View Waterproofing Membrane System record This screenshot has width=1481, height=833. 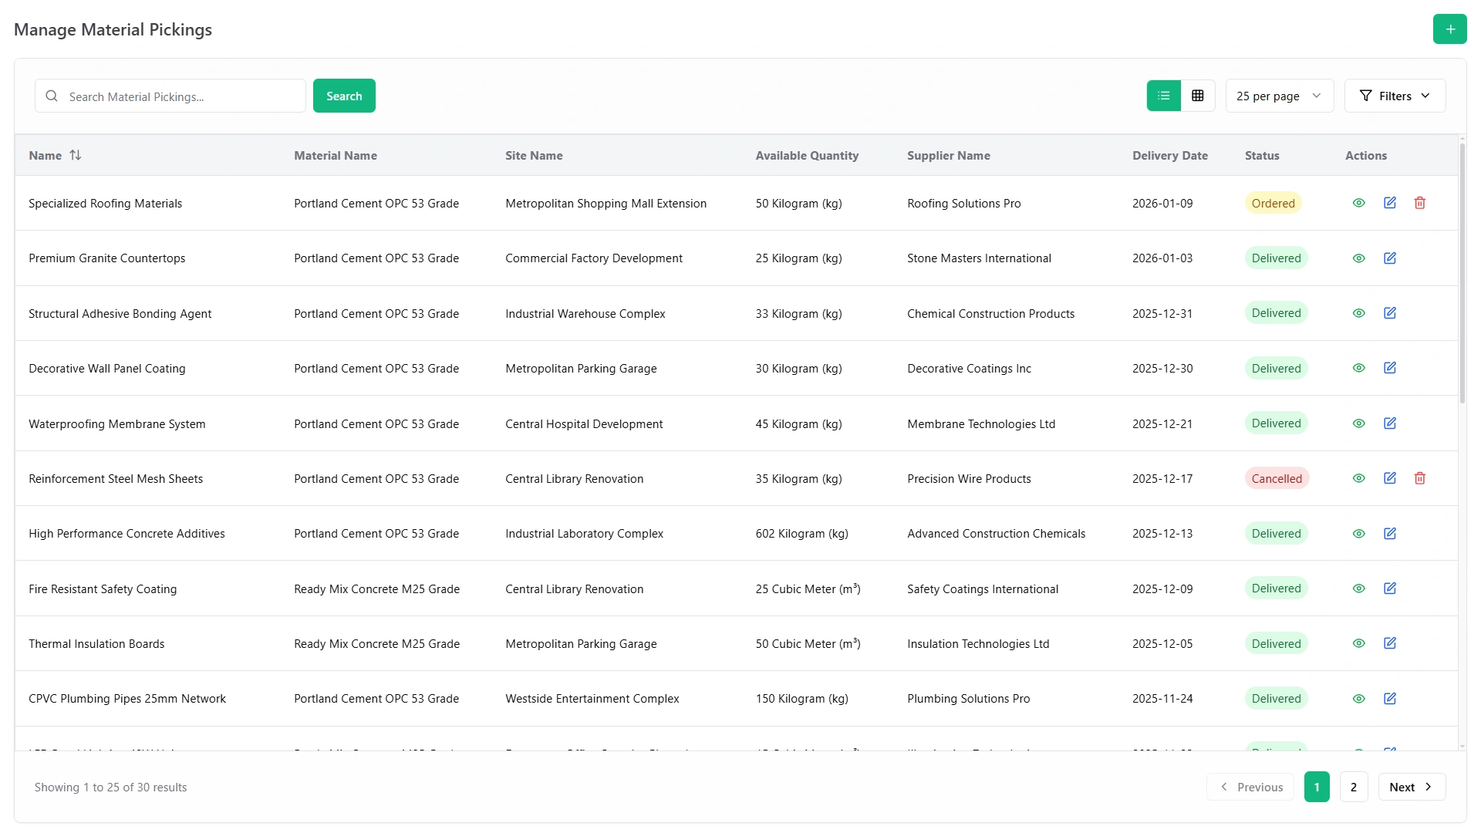1358,423
